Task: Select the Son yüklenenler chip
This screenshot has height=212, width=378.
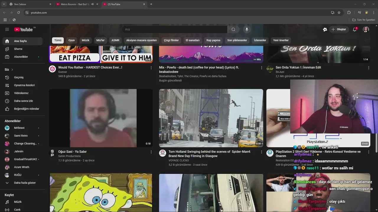Action: 237,40
